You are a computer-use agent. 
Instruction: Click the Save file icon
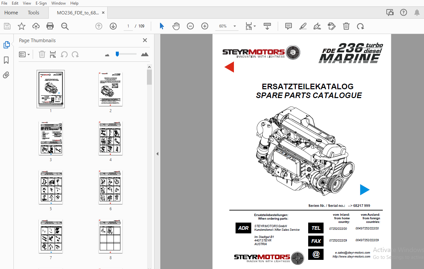click(x=7, y=26)
